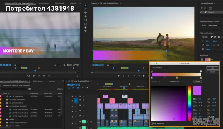Screen dimensions: 223x129
Task: Switch to the Media Browser tab
Action: click(x=38, y=81)
